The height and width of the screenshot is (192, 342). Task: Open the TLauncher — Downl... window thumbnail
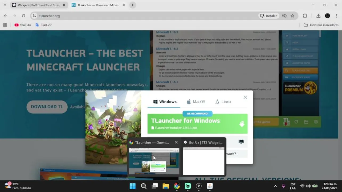[154, 161]
